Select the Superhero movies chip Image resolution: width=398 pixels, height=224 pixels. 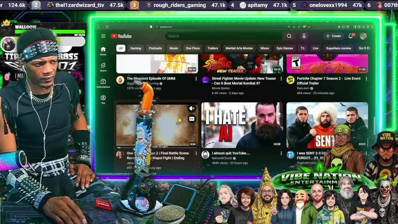click(339, 48)
